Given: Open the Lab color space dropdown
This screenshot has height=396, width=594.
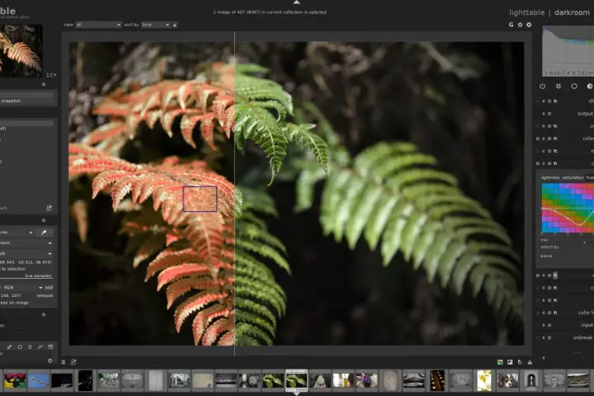Looking at the screenshot, I should pyautogui.click(x=26, y=253).
